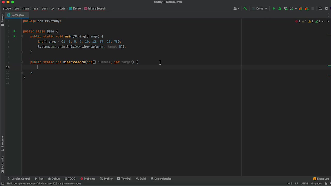Build the project using the hammer icon

point(245,9)
